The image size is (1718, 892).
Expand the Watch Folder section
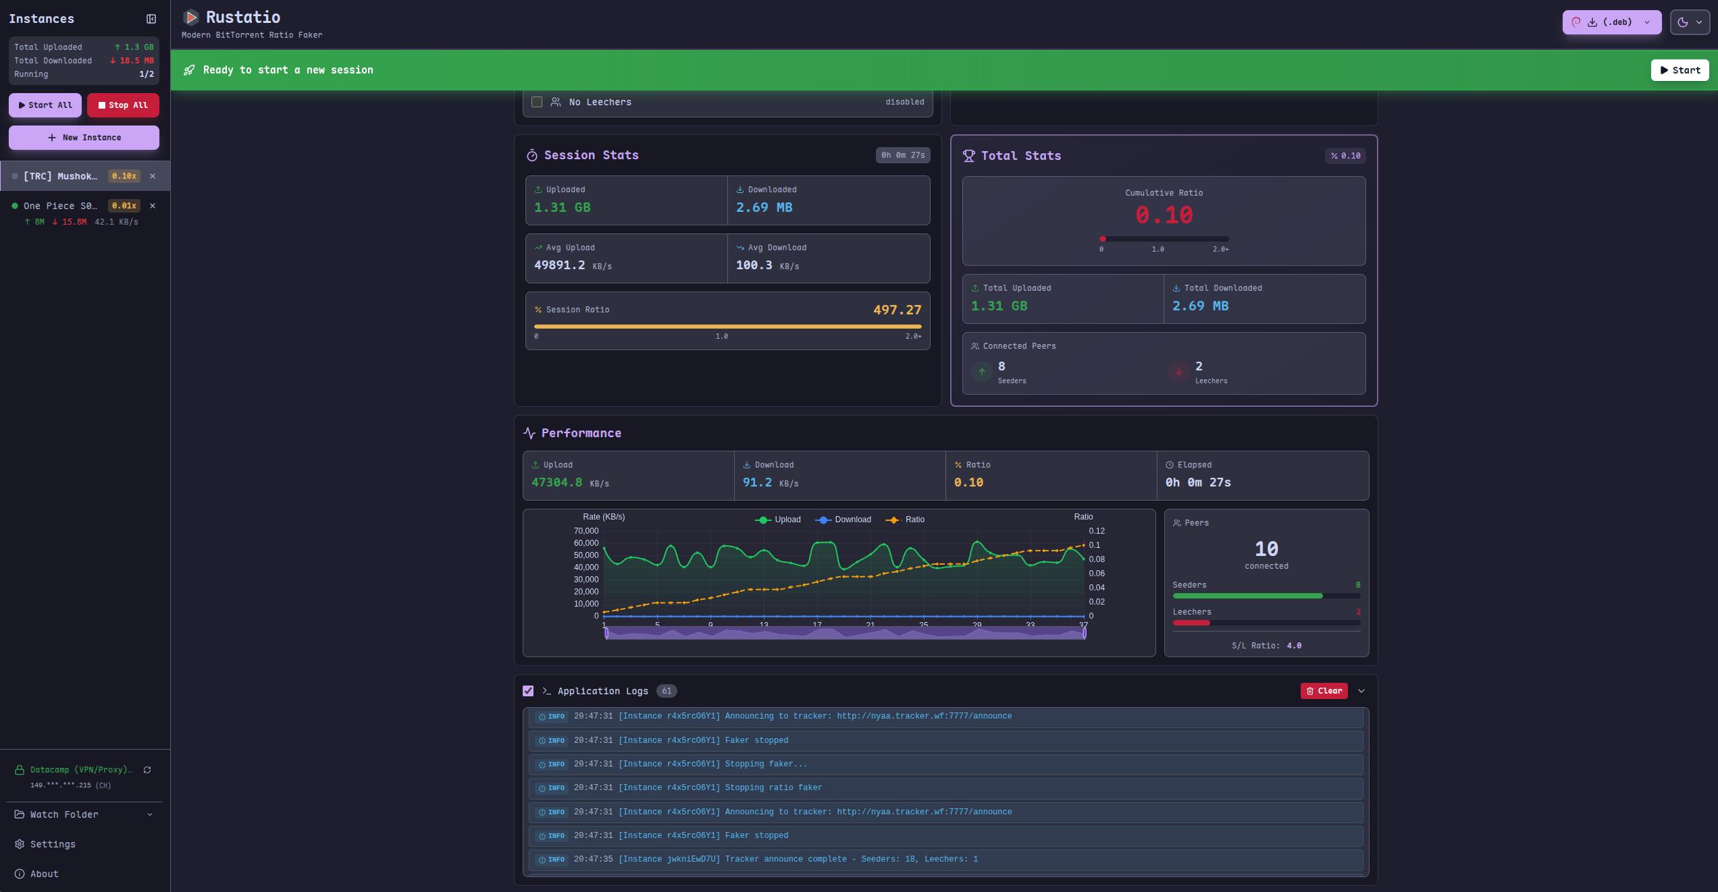84,814
